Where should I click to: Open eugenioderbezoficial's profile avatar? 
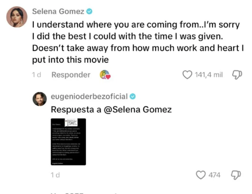pos(40,99)
